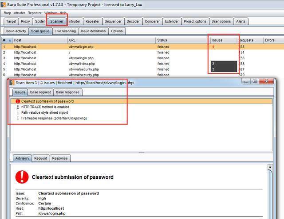284x219 pixels.
Task: Sort scan queue by Errors column
Action: coord(273,40)
